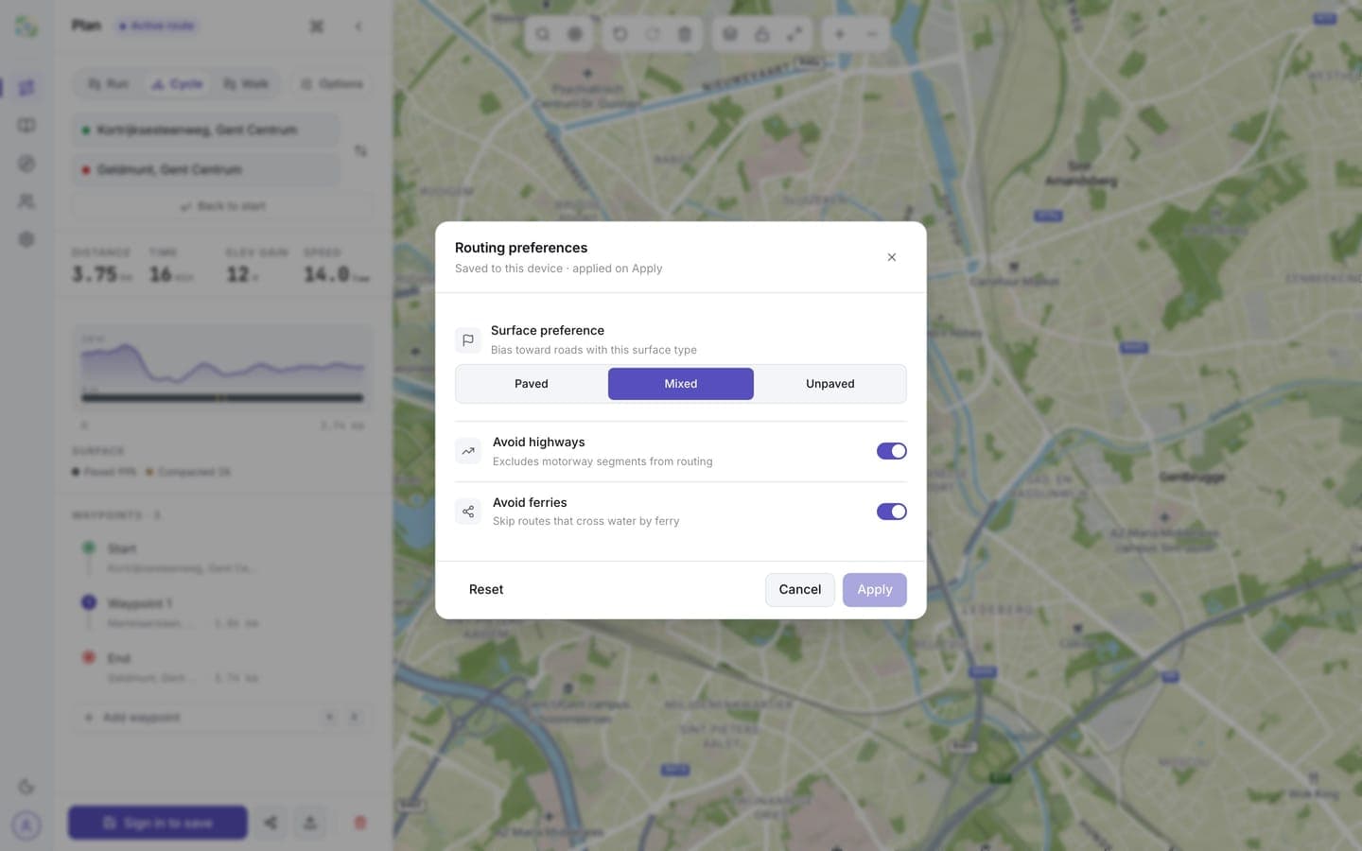Export the route using the upload icon
The height and width of the screenshot is (851, 1362).
point(309,823)
